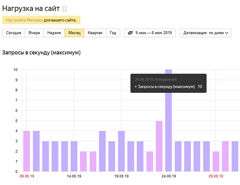Click the pink bar of value 5 before 24.06.19
The height and width of the screenshot is (185, 240).
coord(159,146)
